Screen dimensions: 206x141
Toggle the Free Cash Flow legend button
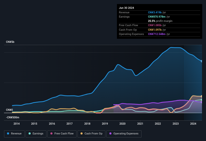[62, 134]
